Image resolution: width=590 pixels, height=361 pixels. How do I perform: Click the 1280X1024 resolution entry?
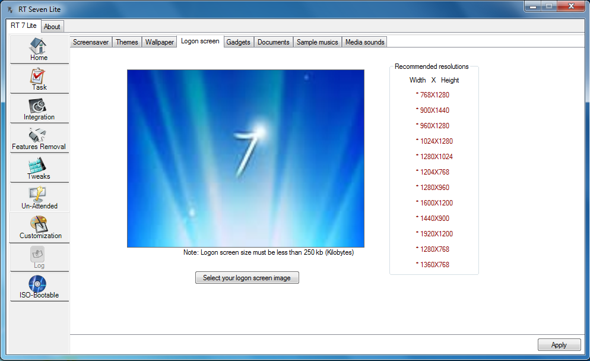434,157
